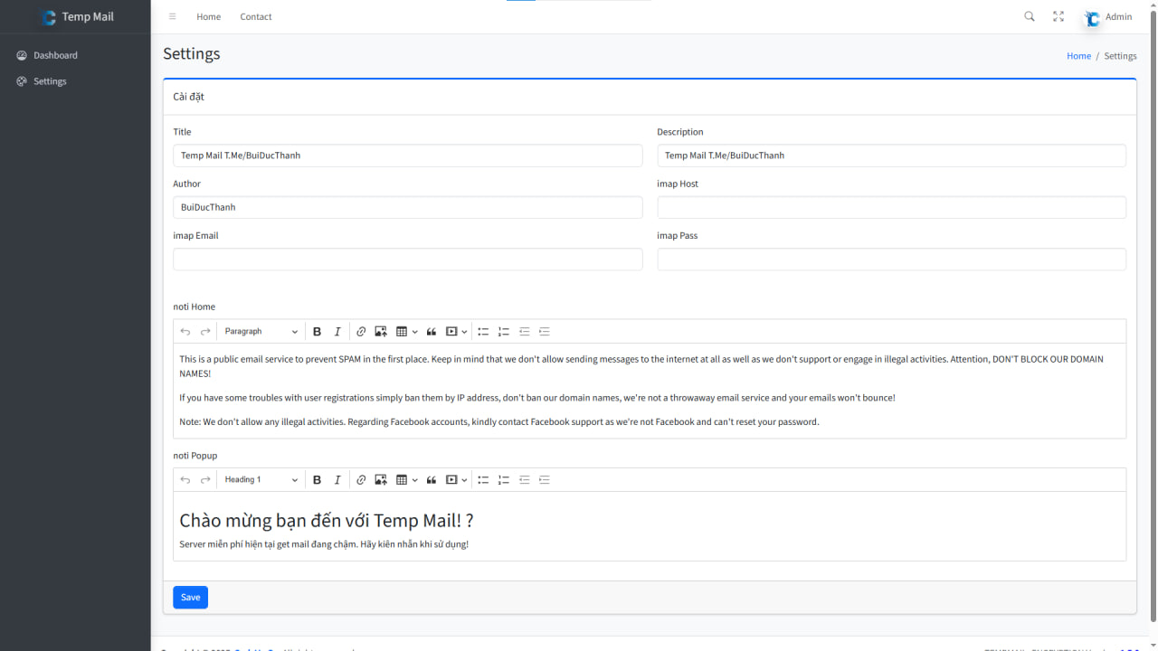Click Italic in the noti Popup editor
Screen dimensions: 1158x651
(x=337, y=480)
